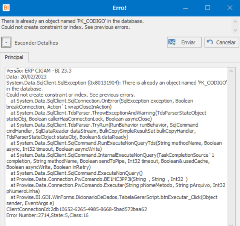Click up arrow of details pane scrollbar
240x226 pixels.
pyautogui.click(x=231, y=71)
